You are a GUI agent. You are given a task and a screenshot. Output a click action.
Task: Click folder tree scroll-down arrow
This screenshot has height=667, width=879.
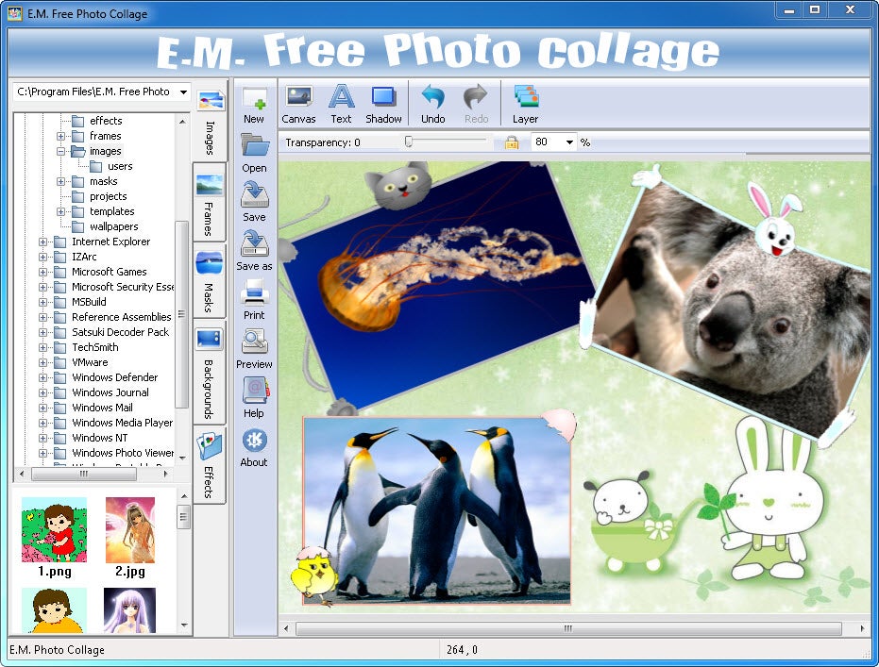(182, 459)
